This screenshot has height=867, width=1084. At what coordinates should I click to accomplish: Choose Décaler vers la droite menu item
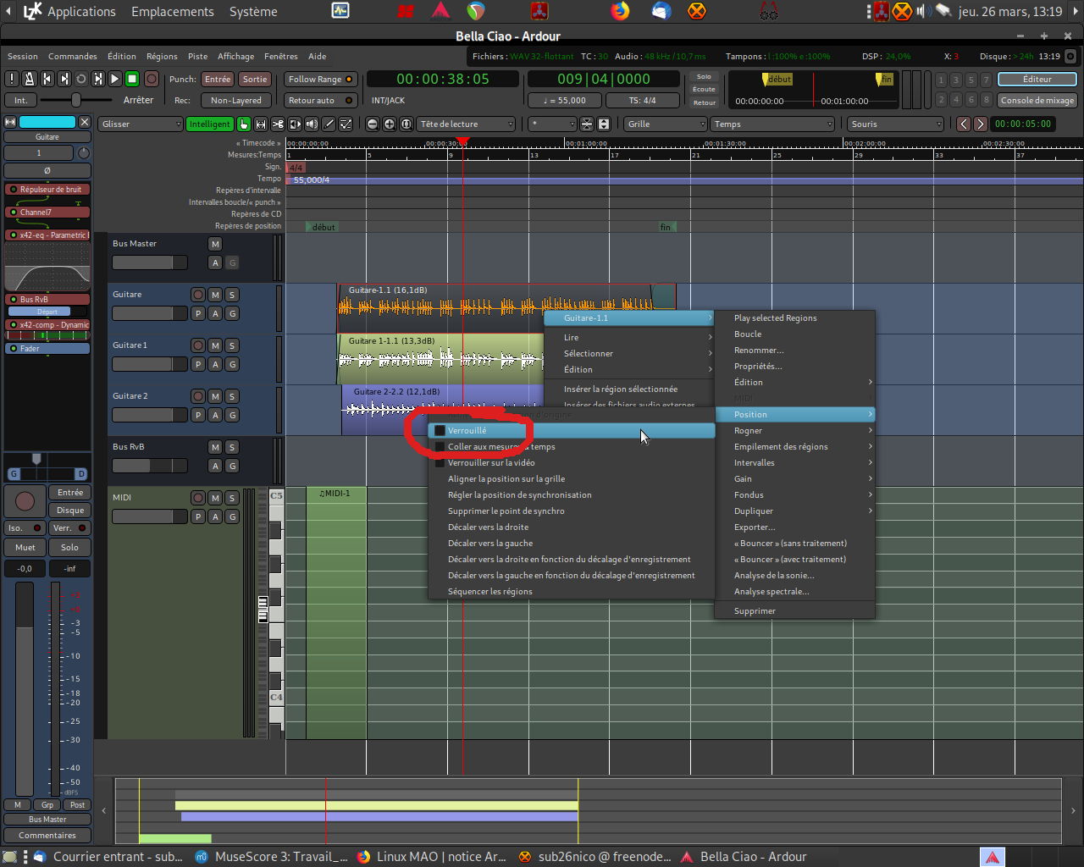coord(572,527)
